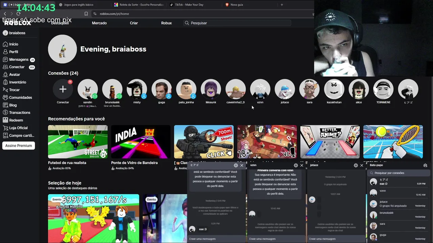This screenshot has width=433, height=243.
Task: Open Mensagens in the sidebar
Action: click(x=19, y=59)
